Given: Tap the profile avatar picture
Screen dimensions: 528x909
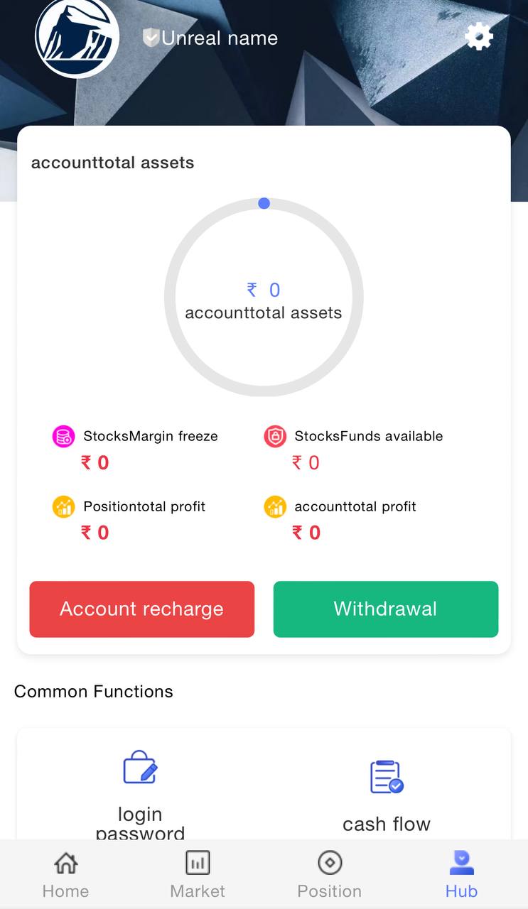Looking at the screenshot, I should coord(77,37).
